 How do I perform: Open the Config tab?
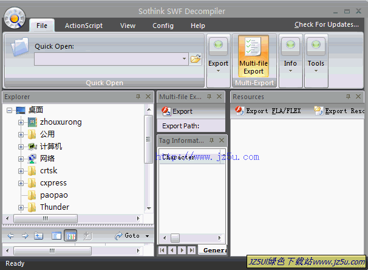[163, 26]
